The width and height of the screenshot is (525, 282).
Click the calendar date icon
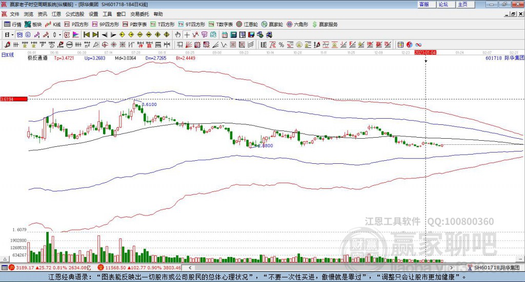pos(225,35)
